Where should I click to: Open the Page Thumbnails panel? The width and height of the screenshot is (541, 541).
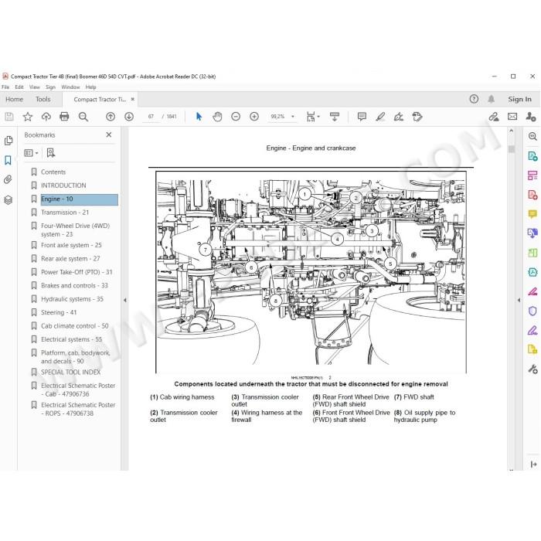tap(8, 141)
